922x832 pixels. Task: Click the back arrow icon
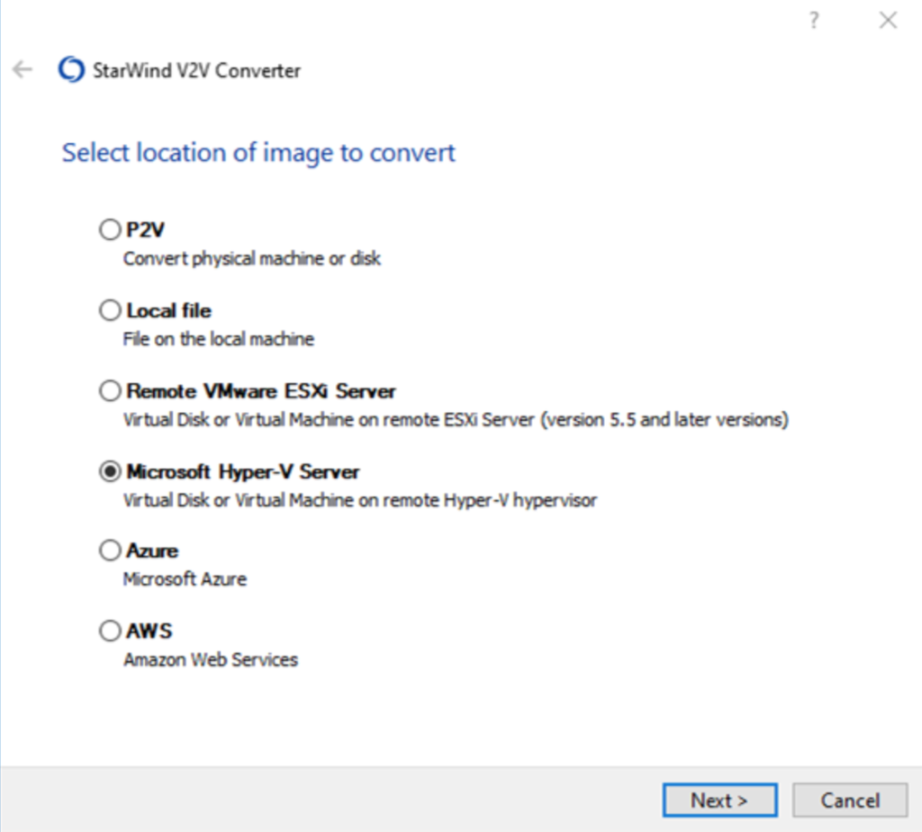point(23,70)
